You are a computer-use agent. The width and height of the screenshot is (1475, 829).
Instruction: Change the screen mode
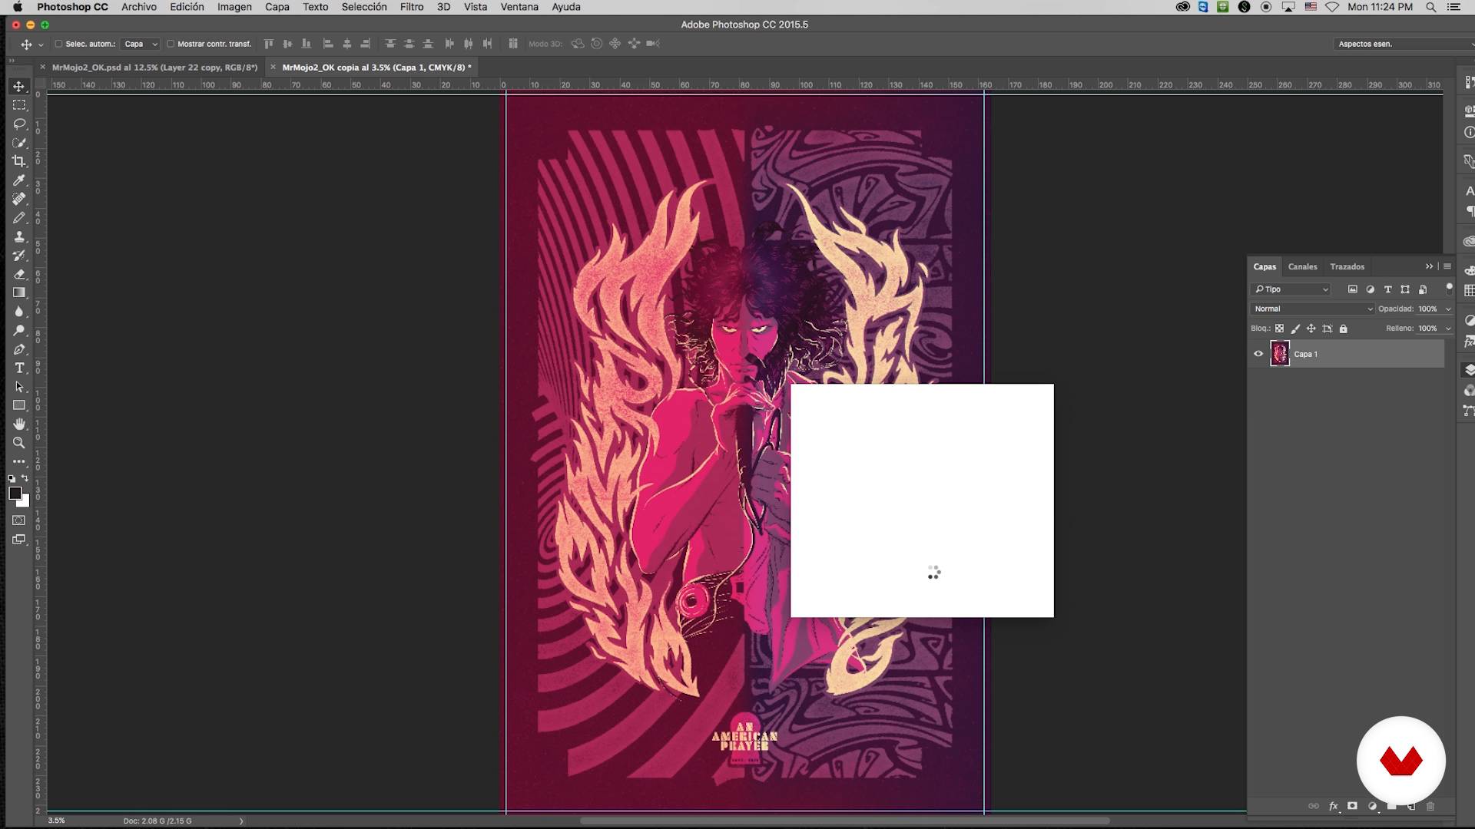point(19,540)
